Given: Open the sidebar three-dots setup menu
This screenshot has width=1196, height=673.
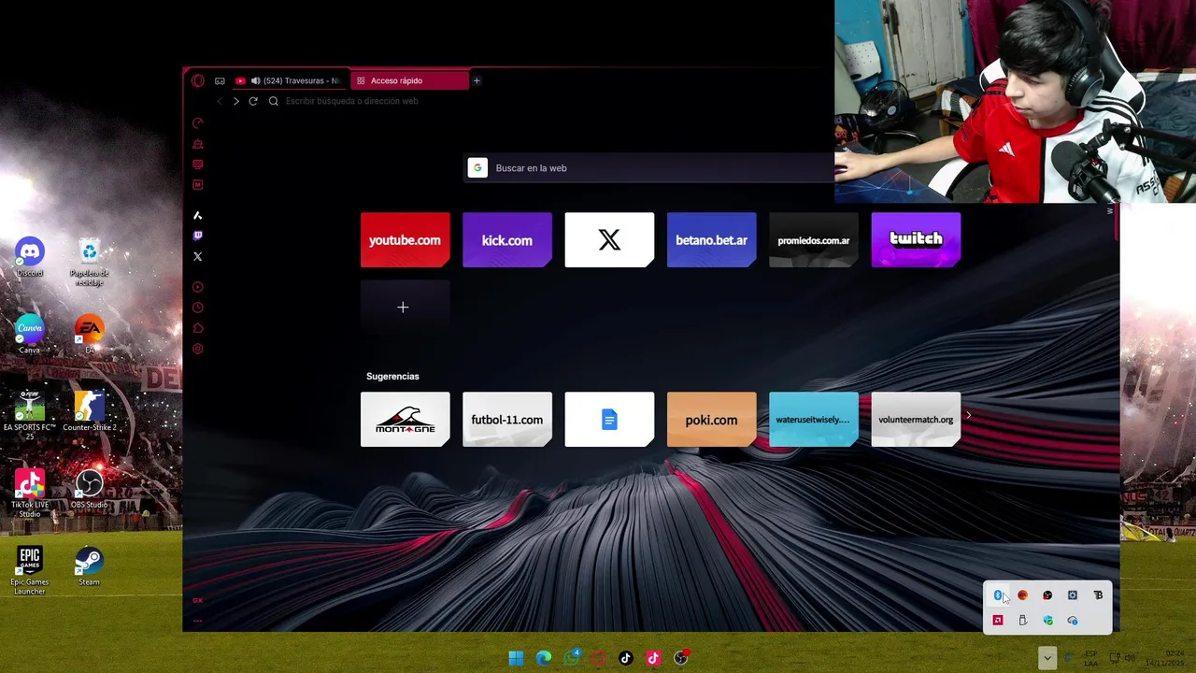Looking at the screenshot, I should (x=197, y=621).
